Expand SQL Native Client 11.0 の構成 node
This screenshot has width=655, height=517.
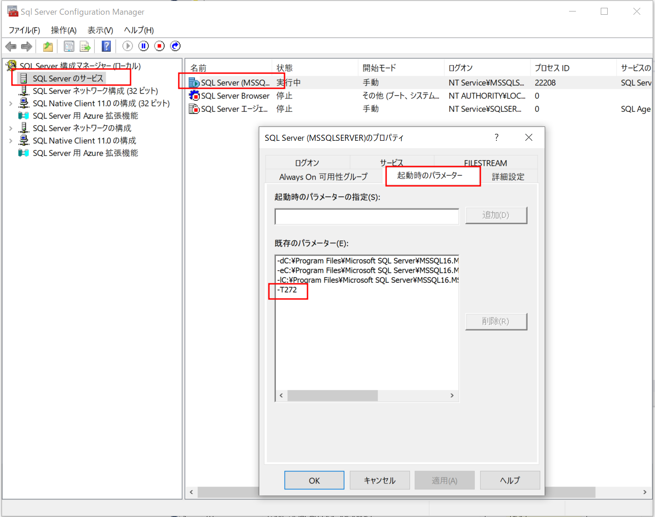(x=11, y=141)
